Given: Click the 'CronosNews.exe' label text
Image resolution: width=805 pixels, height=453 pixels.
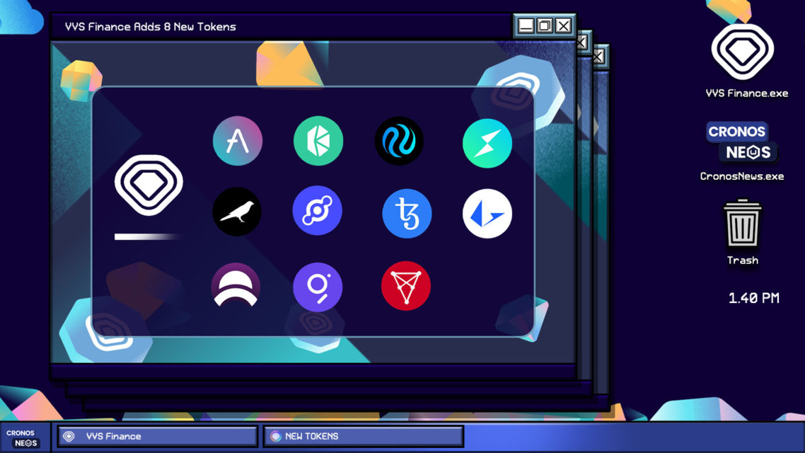Looking at the screenshot, I should (742, 176).
